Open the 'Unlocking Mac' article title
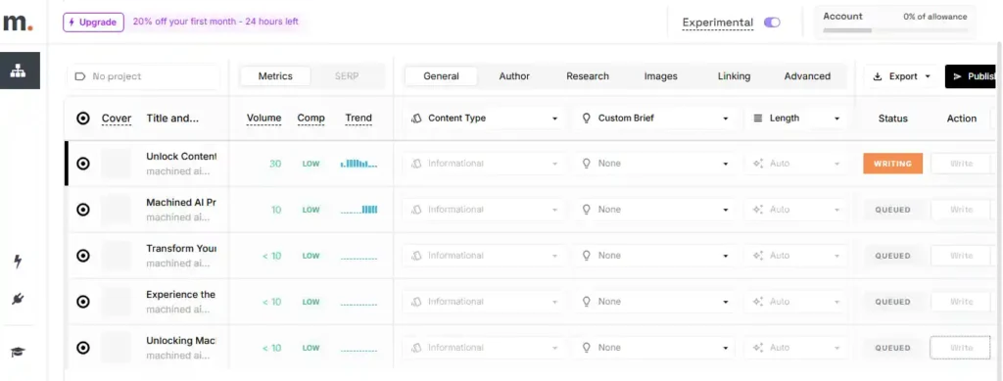 [x=181, y=341]
